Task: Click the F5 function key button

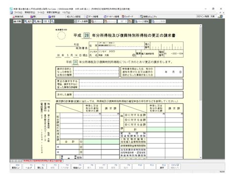Action: (x=78, y=167)
